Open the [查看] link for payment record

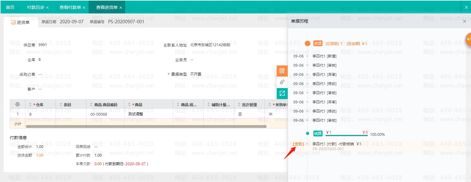point(298,144)
